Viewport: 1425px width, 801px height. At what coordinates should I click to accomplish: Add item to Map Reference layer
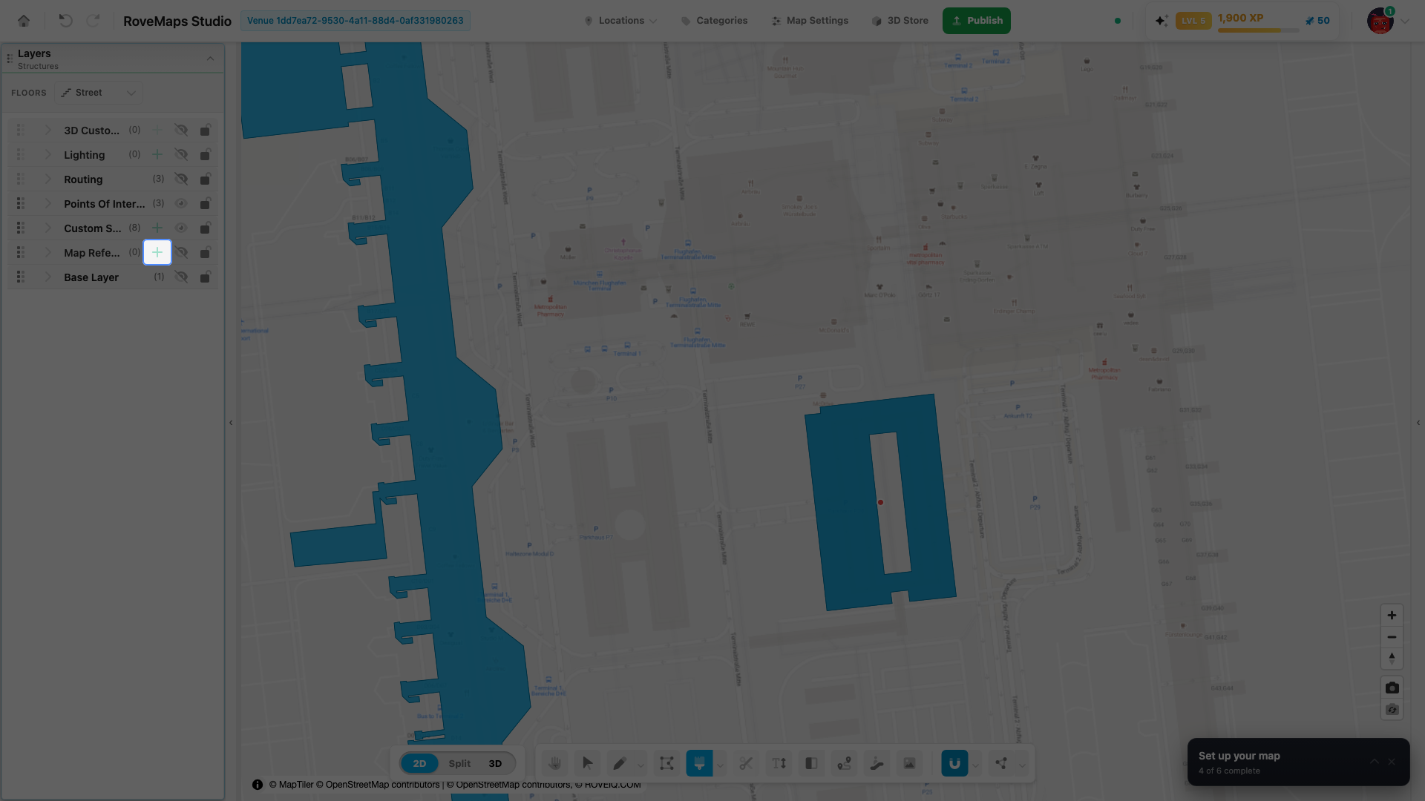coord(157,252)
